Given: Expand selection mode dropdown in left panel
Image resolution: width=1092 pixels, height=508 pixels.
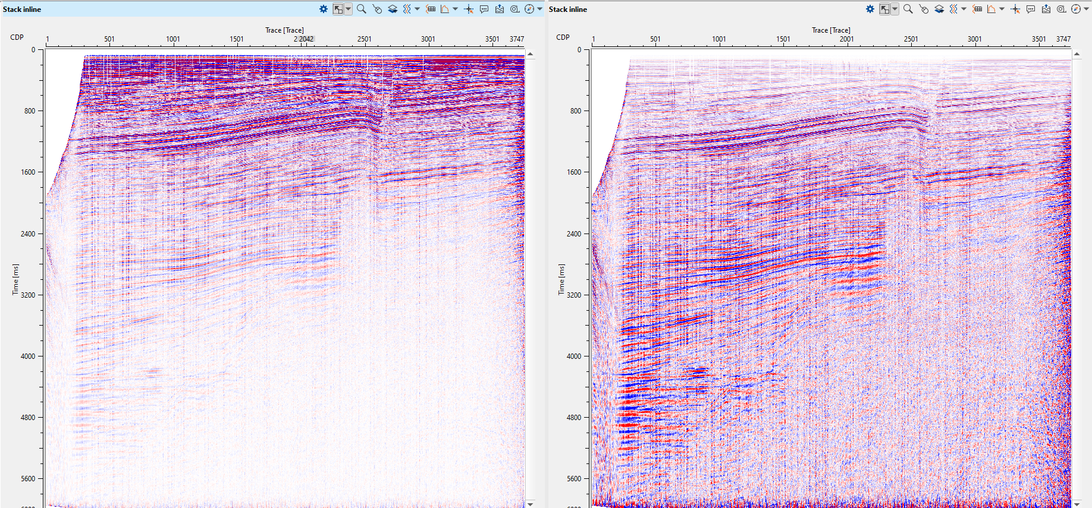Looking at the screenshot, I should pyautogui.click(x=349, y=9).
